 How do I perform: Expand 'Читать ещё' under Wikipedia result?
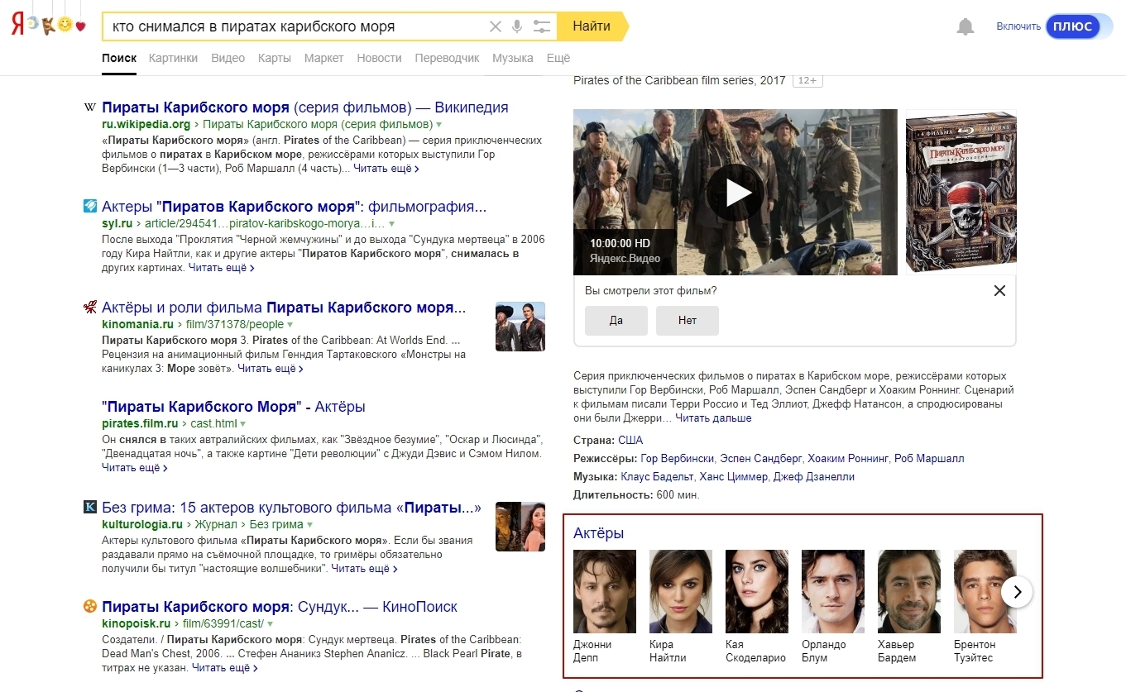pyautogui.click(x=386, y=169)
